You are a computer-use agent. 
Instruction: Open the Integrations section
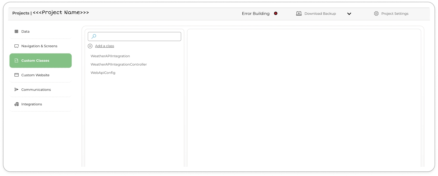click(31, 104)
